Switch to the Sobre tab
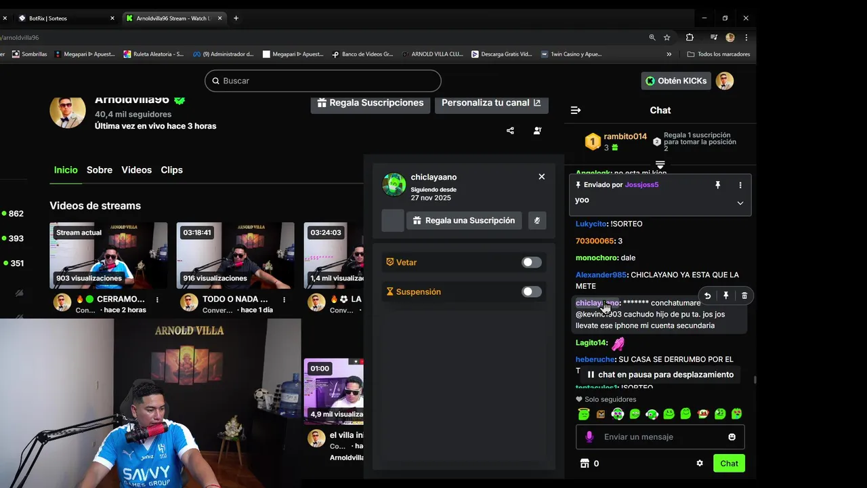867x488 pixels. coord(100,170)
